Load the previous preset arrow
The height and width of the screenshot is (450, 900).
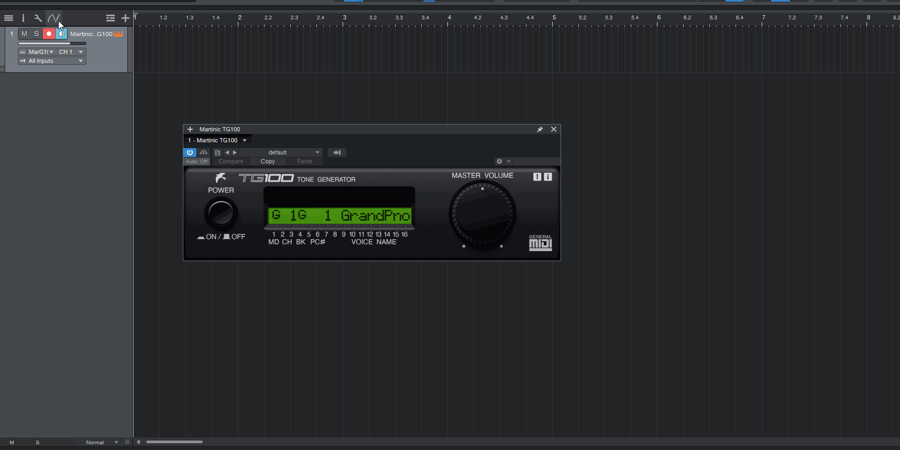[x=227, y=153]
